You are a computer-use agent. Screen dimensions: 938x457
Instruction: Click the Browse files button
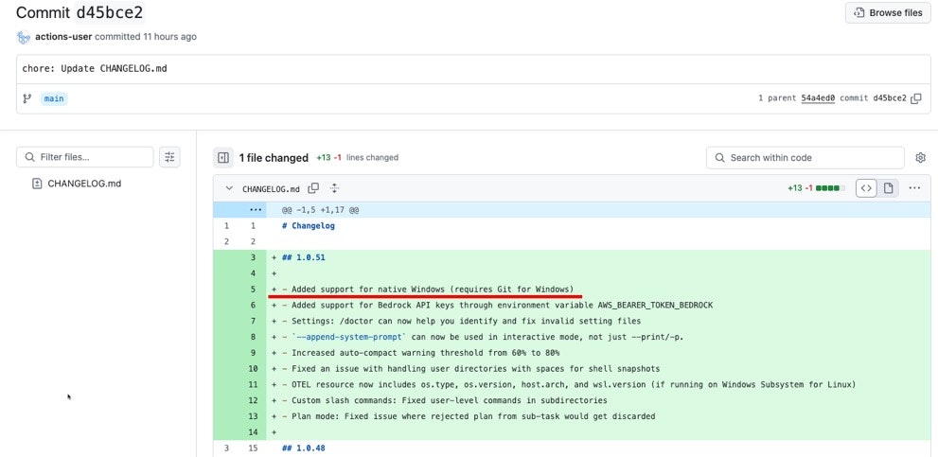tap(888, 12)
